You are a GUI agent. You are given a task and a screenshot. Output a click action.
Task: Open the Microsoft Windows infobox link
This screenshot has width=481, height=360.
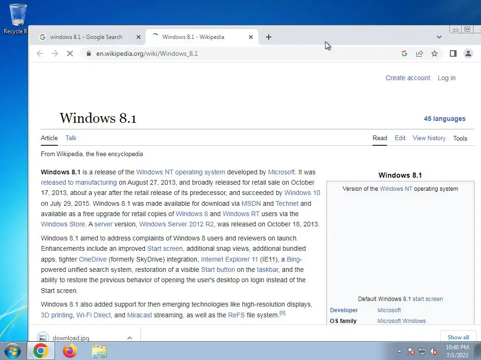(401, 321)
